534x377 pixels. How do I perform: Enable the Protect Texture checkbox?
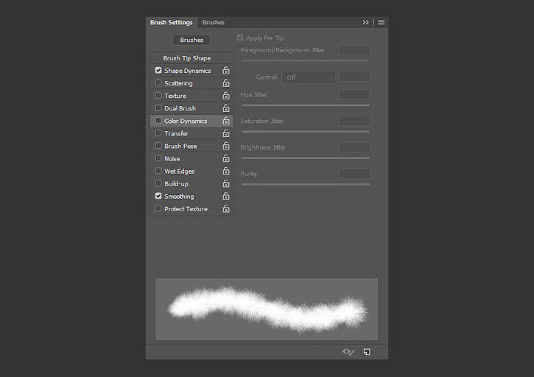158,209
